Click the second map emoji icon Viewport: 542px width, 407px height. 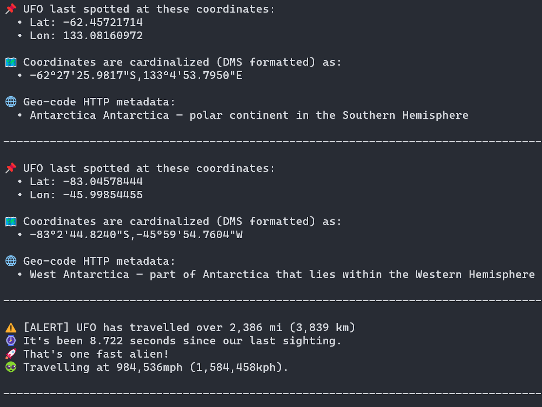point(11,221)
